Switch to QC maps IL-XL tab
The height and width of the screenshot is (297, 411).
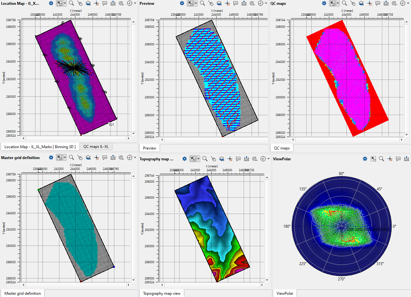pyautogui.click(x=96, y=147)
